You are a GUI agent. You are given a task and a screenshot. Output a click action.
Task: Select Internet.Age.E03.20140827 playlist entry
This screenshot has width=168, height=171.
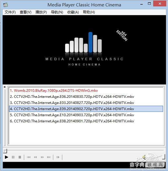(86, 103)
